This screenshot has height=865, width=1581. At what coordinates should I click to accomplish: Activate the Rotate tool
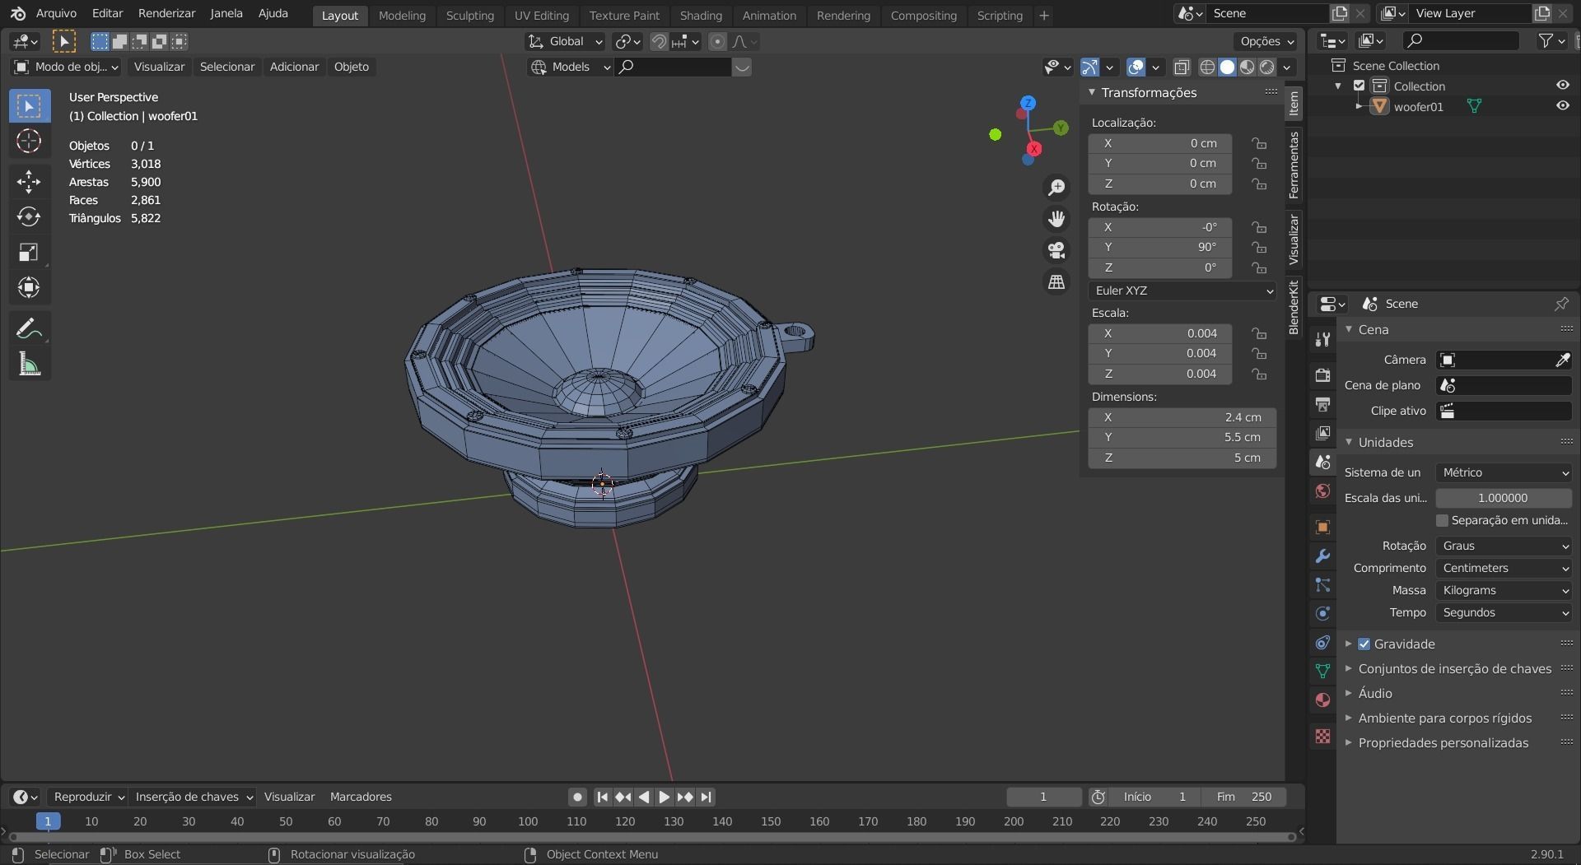(x=29, y=216)
